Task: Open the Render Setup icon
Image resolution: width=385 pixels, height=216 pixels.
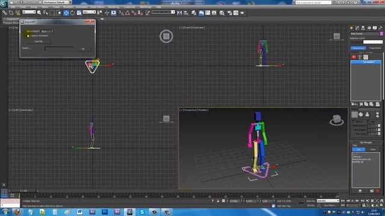Action: 229,13
